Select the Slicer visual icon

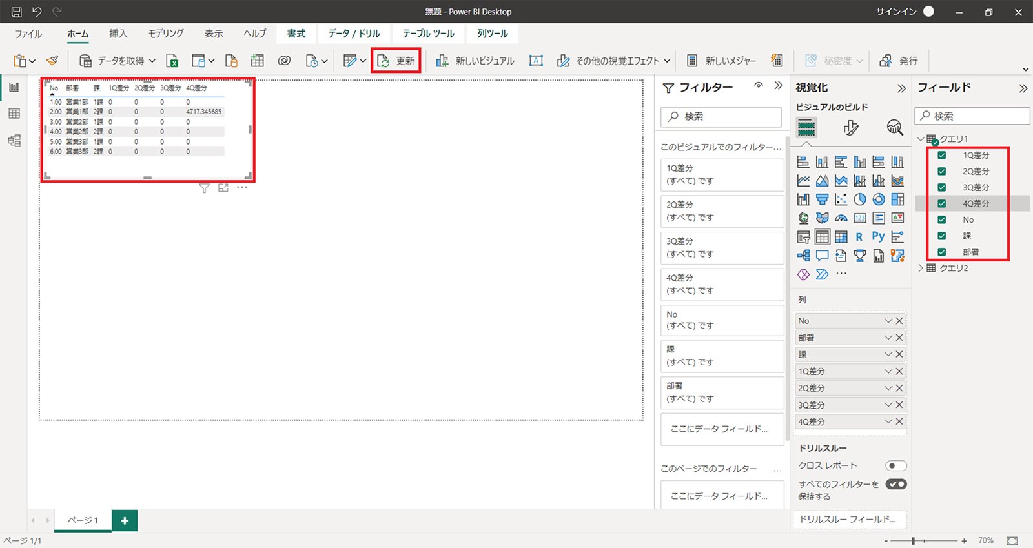(x=803, y=237)
